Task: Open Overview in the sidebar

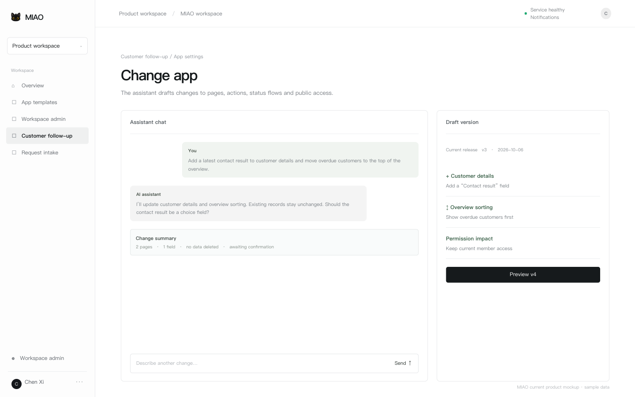Action: point(47,86)
